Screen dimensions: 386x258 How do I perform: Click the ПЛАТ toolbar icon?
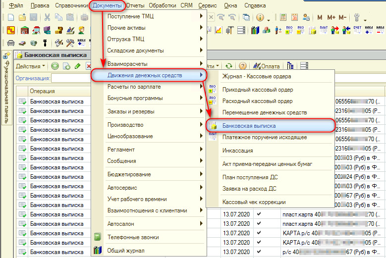(x=324, y=30)
